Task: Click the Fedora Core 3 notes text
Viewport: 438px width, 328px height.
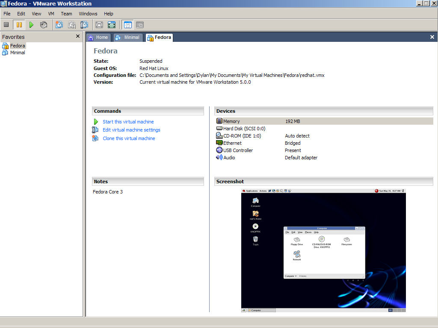Action: 108,192
